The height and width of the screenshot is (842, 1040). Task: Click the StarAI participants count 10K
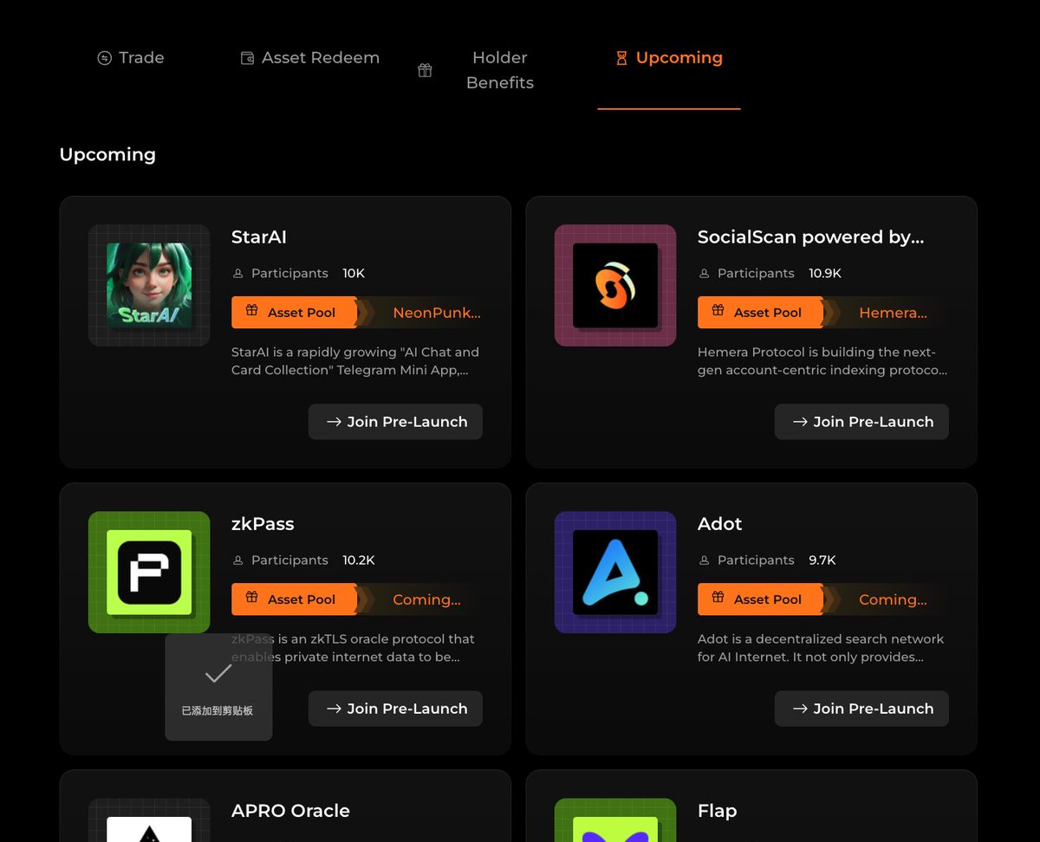354,273
